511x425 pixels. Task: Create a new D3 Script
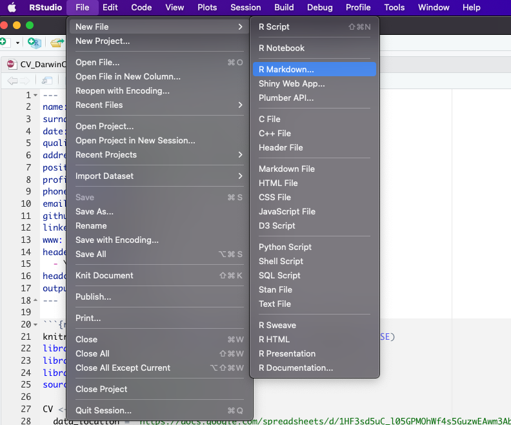pos(314,225)
